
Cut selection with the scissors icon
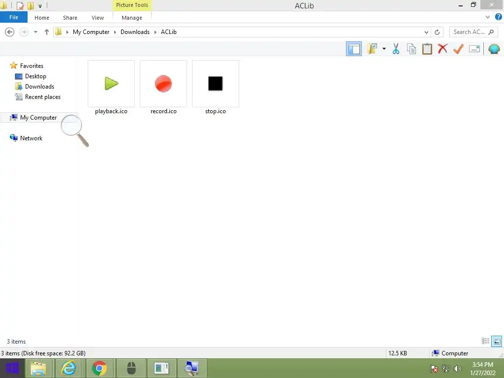(x=396, y=49)
